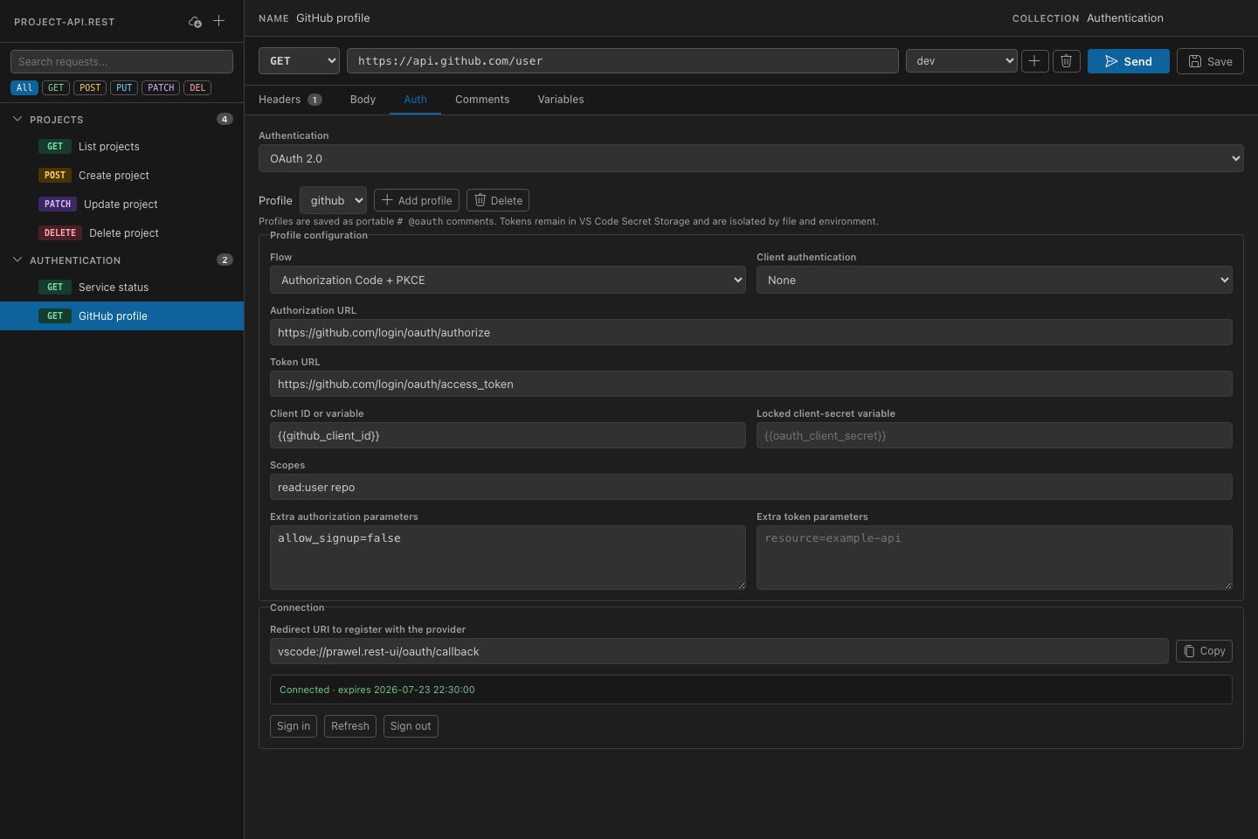Open the Update project request

point(122,205)
